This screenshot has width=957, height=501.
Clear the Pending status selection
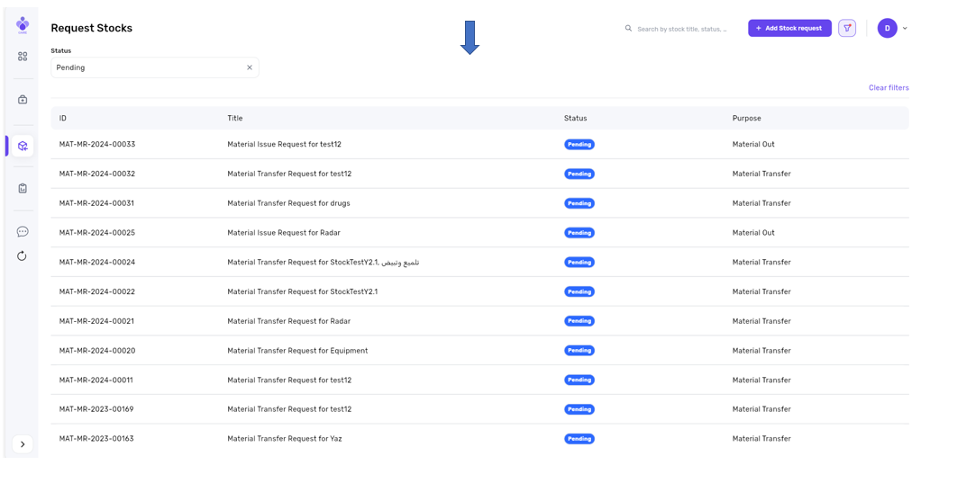pos(250,67)
